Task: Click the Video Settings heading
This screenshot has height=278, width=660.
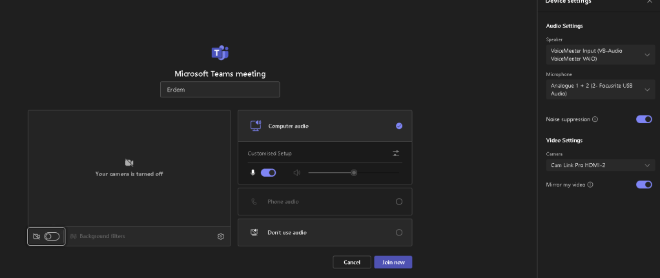Action: click(x=564, y=141)
